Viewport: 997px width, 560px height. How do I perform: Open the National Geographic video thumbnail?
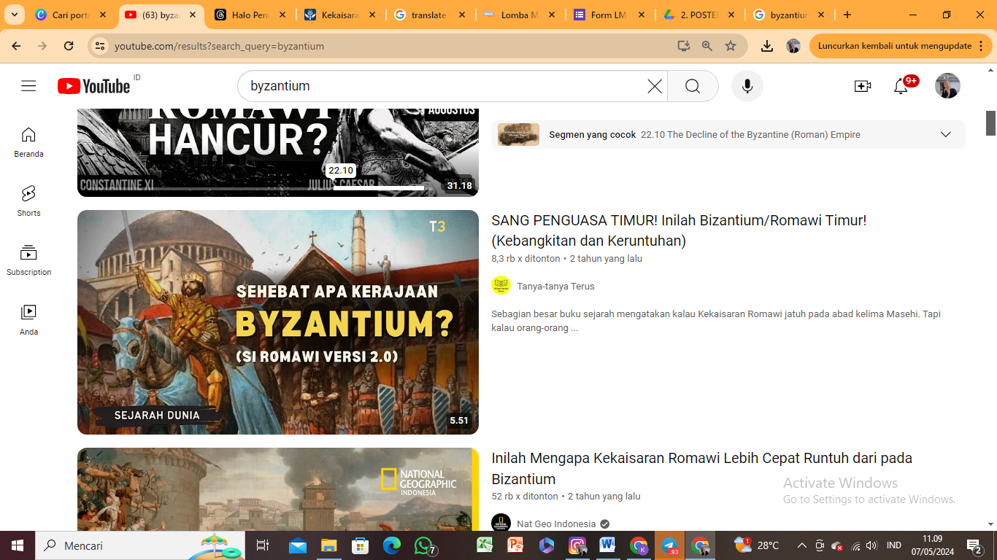(x=278, y=489)
